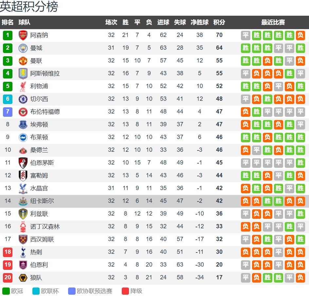Open the 阿斯顿维拉 team link
This screenshot has width=309, height=296.
pyautogui.click(x=45, y=73)
